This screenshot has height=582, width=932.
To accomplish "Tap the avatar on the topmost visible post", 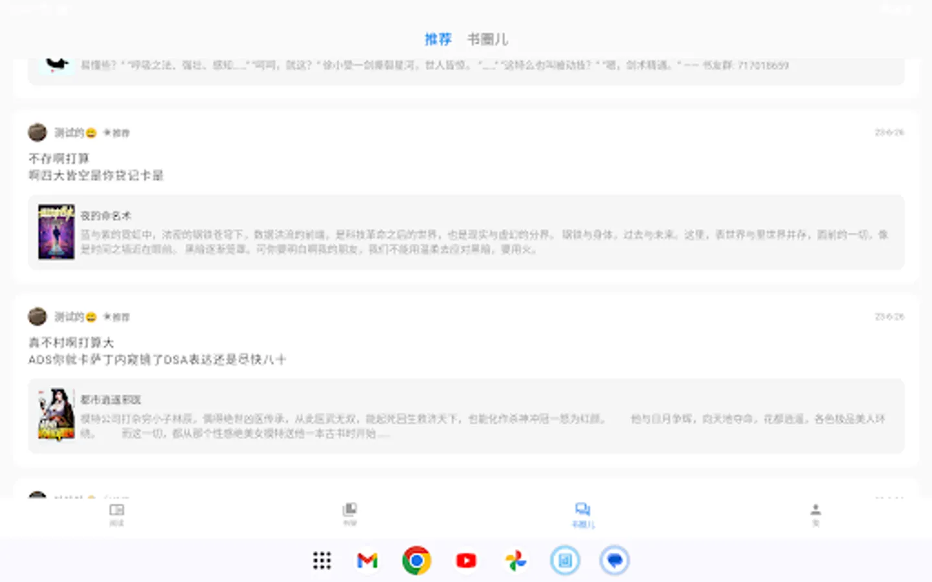I will click(37, 133).
